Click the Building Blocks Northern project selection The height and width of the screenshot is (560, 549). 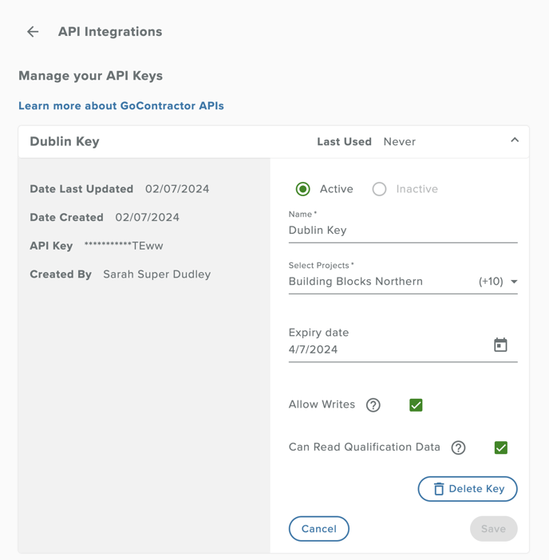355,282
